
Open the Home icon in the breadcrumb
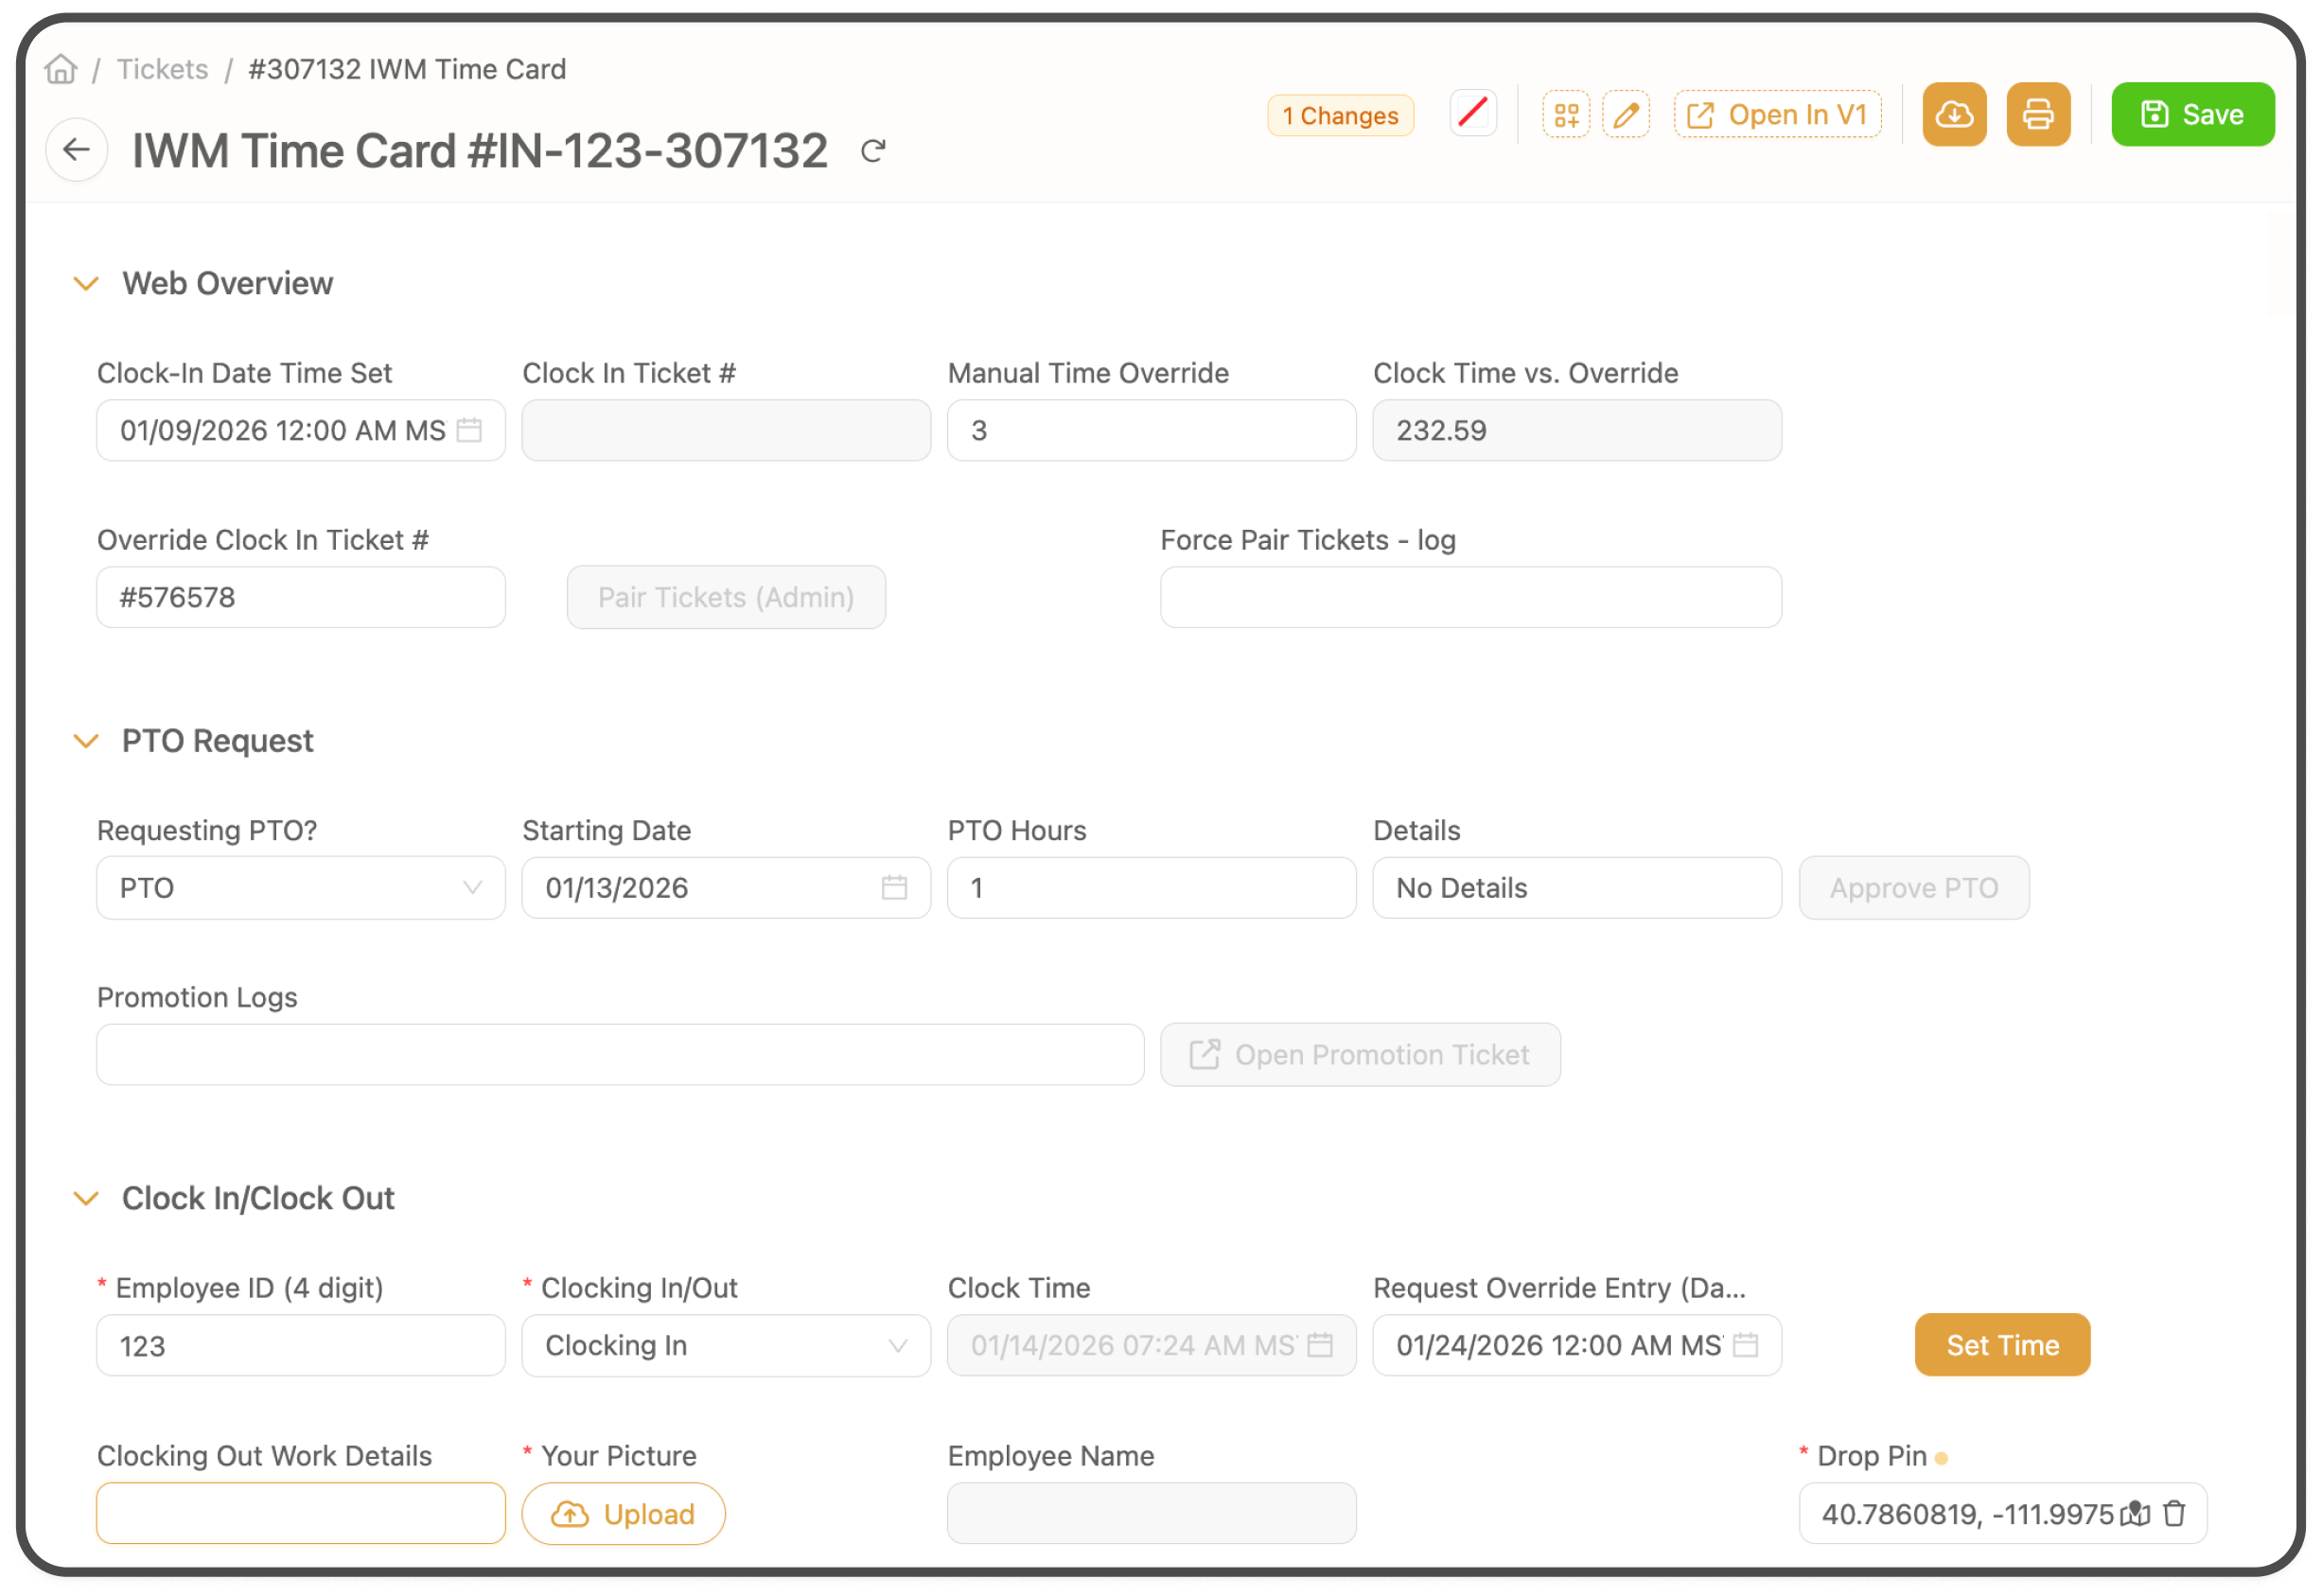point(60,68)
